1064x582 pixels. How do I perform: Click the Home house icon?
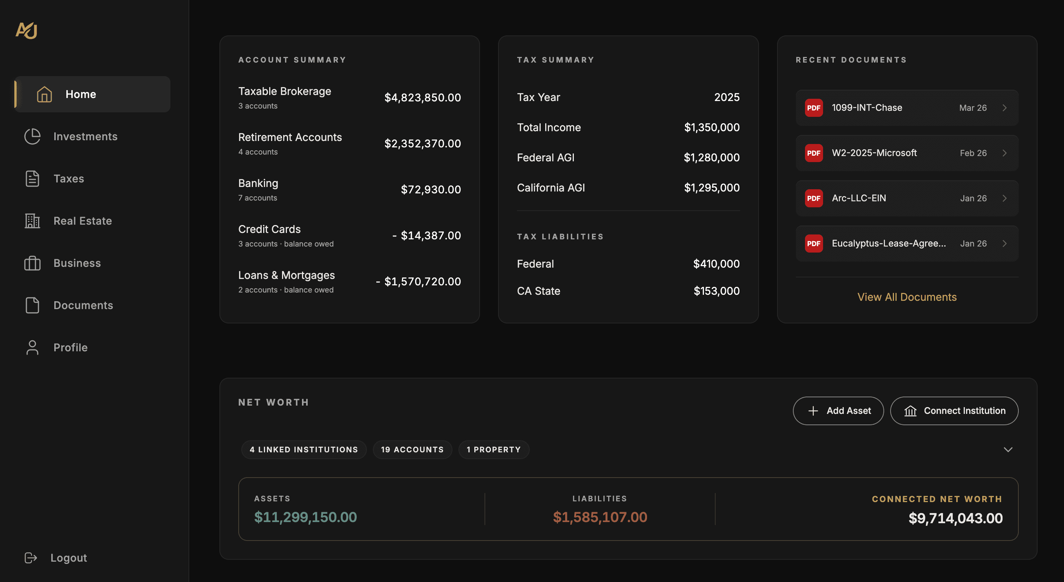coord(44,94)
